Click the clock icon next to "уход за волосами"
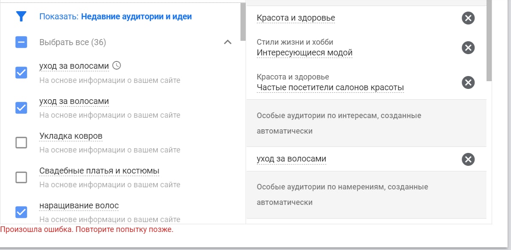 [x=116, y=66]
